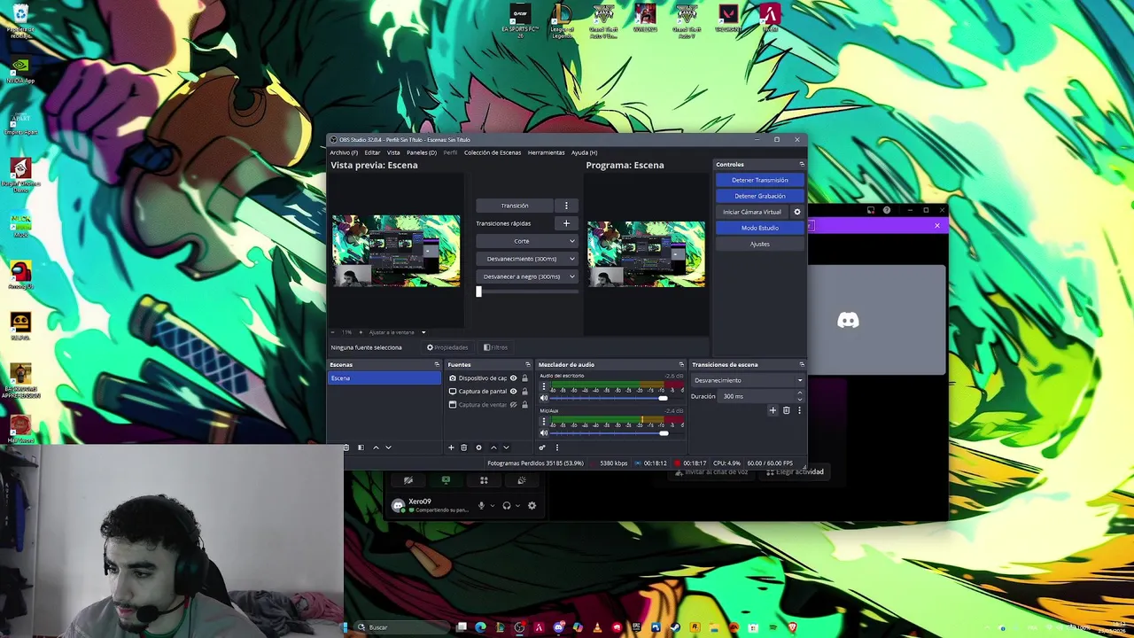Open source properties gear in Fuentes toolbar
This screenshot has height=638, width=1134.
[478, 447]
